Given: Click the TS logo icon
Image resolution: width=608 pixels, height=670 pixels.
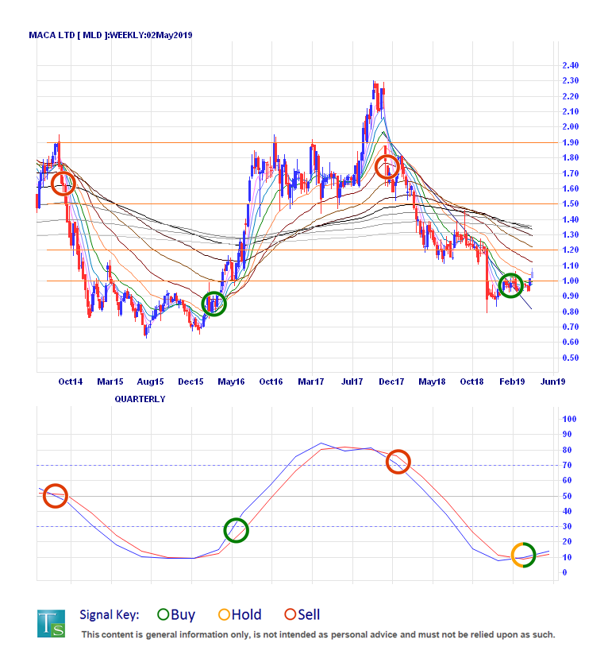Looking at the screenshot, I should 51,623.
